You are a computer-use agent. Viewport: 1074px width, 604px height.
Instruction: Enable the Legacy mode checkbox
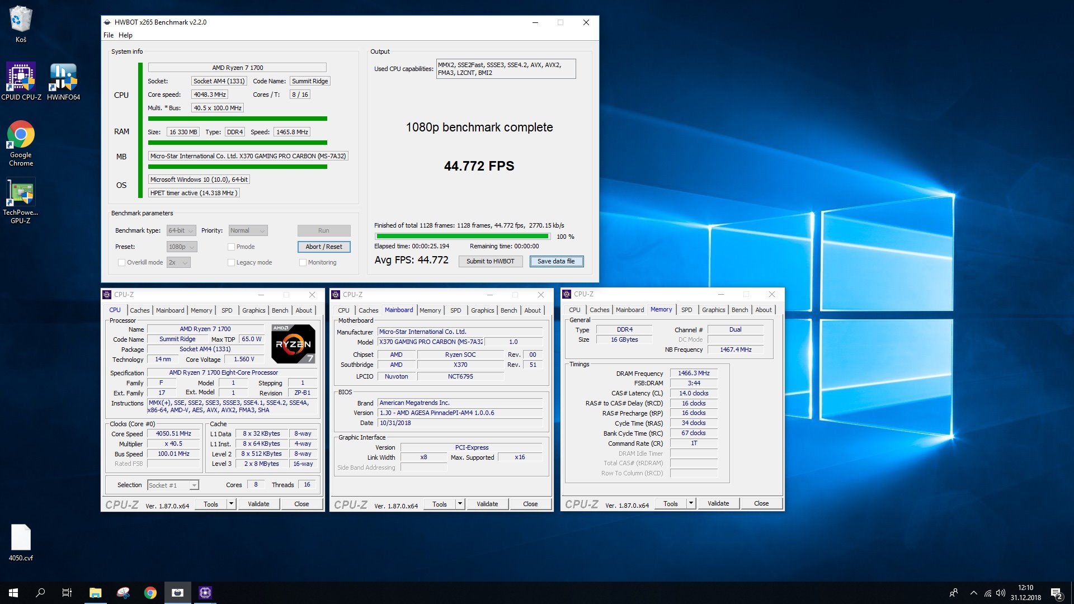pos(231,262)
